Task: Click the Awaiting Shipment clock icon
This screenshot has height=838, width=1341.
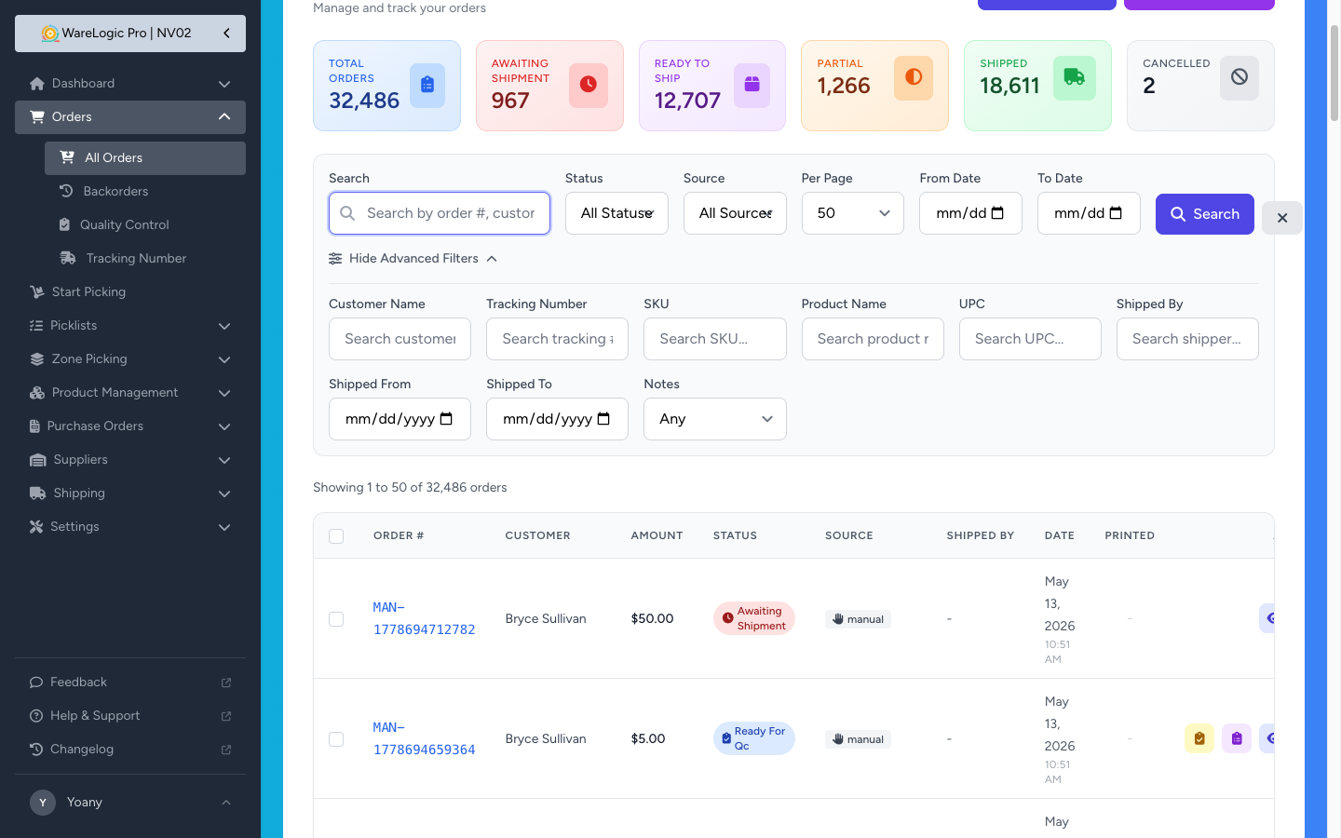Action: tap(589, 85)
